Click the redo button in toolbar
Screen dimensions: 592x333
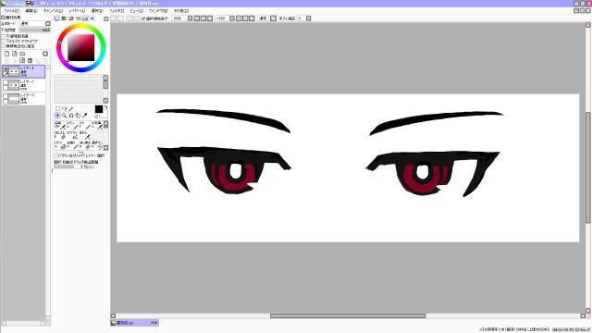tap(120, 18)
